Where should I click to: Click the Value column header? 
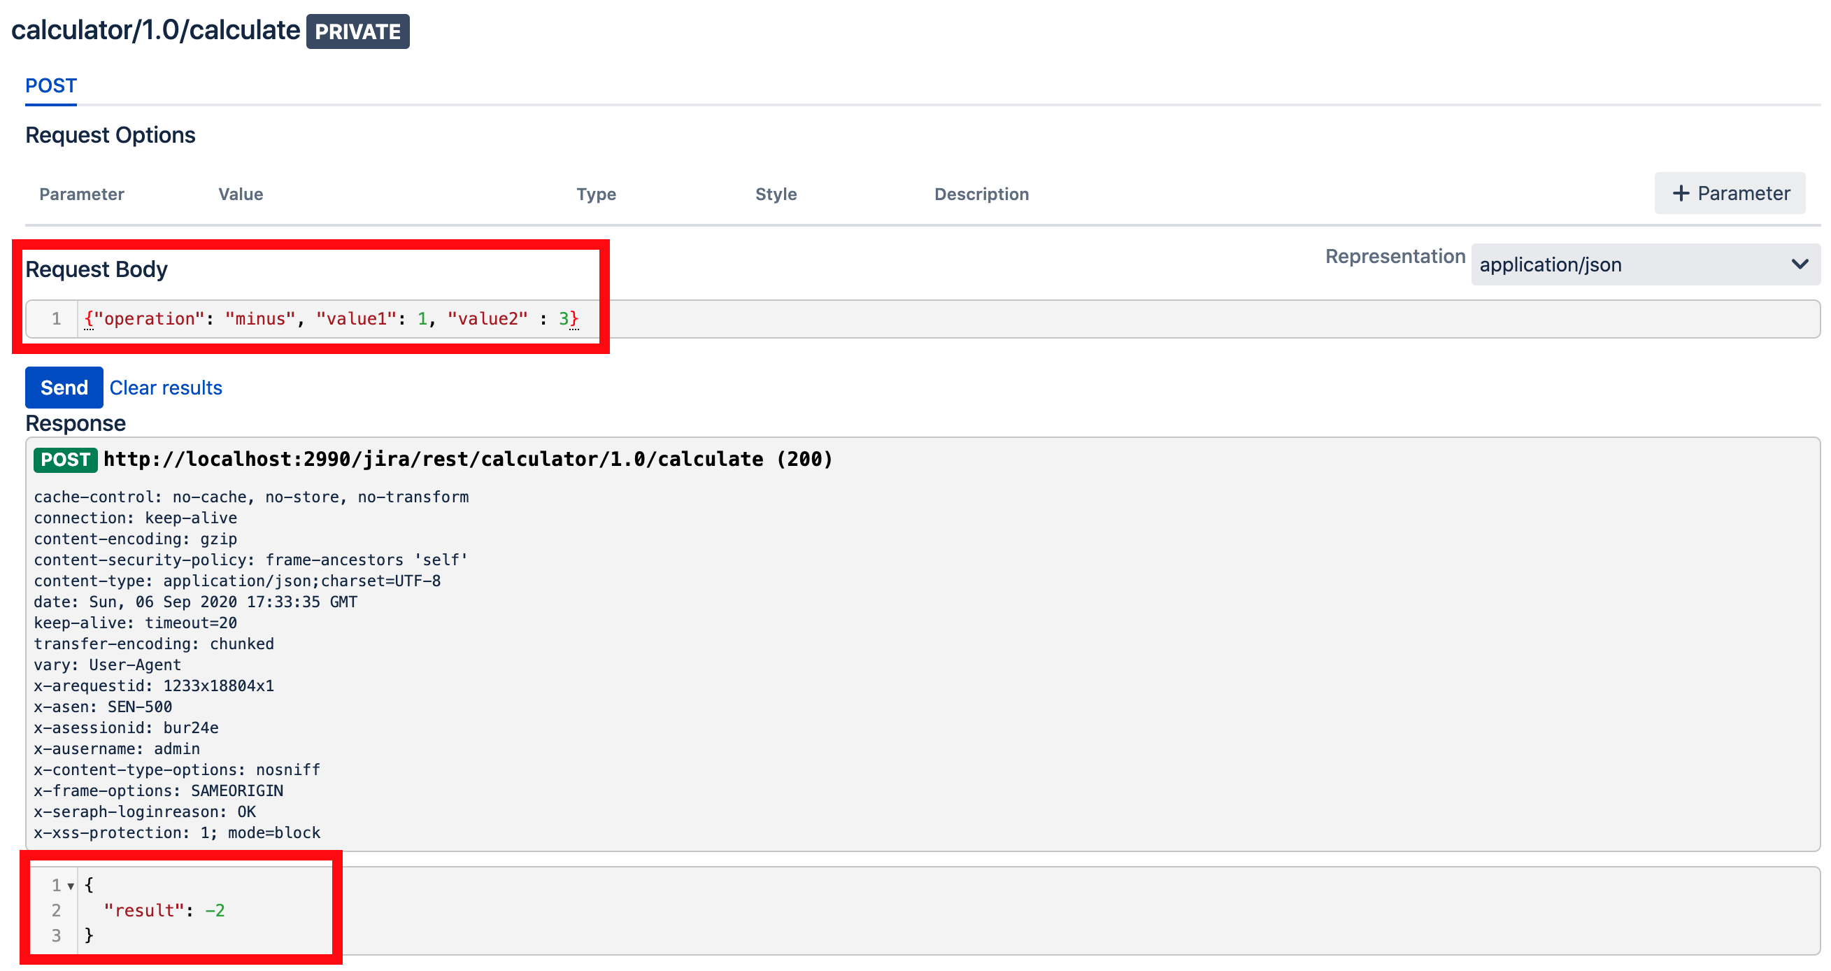tap(241, 194)
